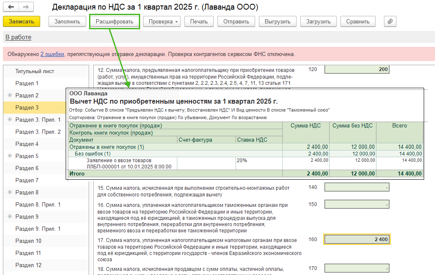This screenshot has height=275, width=435.
Task: Select Раздел 3. Прил. 2
Action: tap(38, 132)
